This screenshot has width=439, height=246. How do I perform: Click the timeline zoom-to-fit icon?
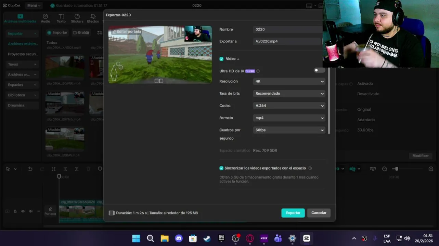373,169
